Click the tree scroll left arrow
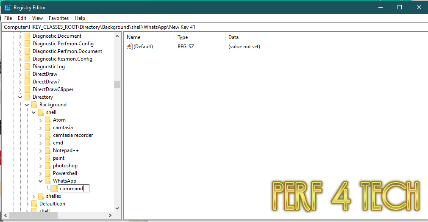Screen dimensions: 428x222 [6, 216]
